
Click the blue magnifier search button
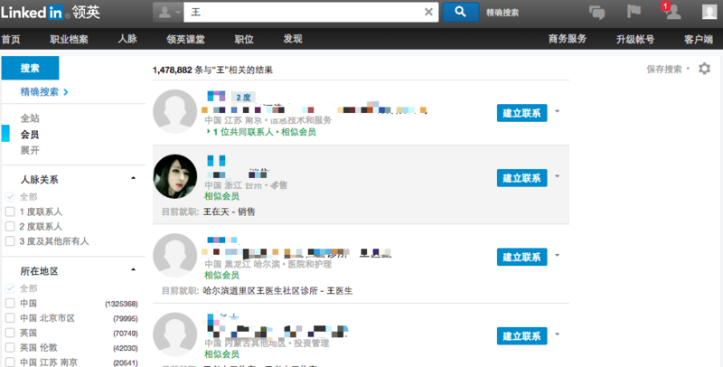pos(460,12)
